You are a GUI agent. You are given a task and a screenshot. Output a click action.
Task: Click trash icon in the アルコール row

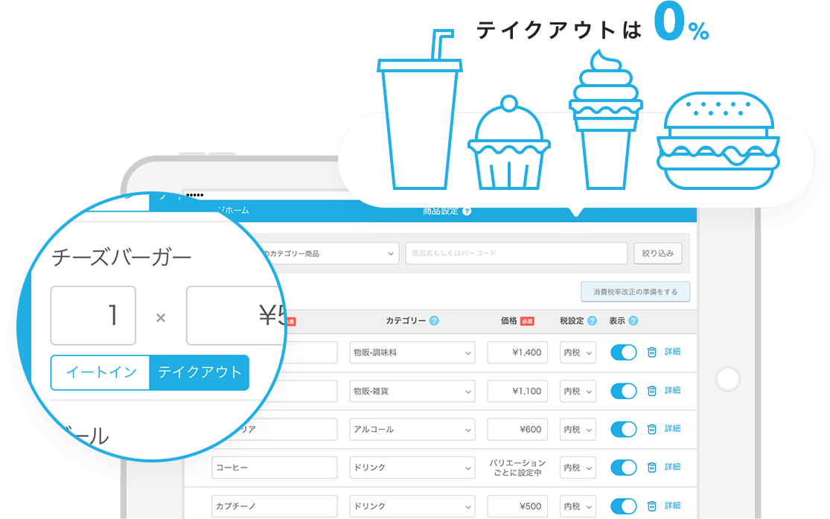pos(651,429)
